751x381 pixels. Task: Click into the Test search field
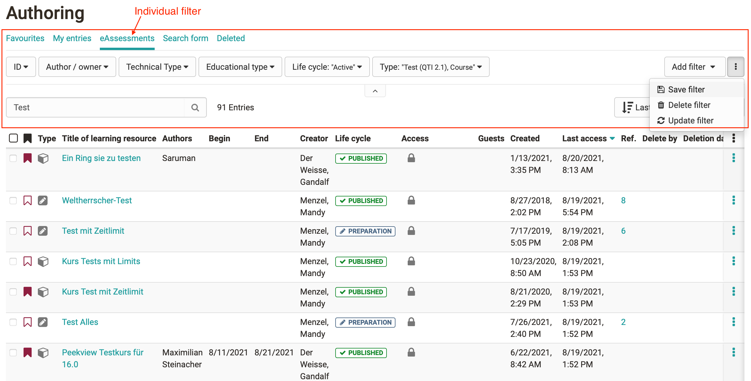(95, 107)
